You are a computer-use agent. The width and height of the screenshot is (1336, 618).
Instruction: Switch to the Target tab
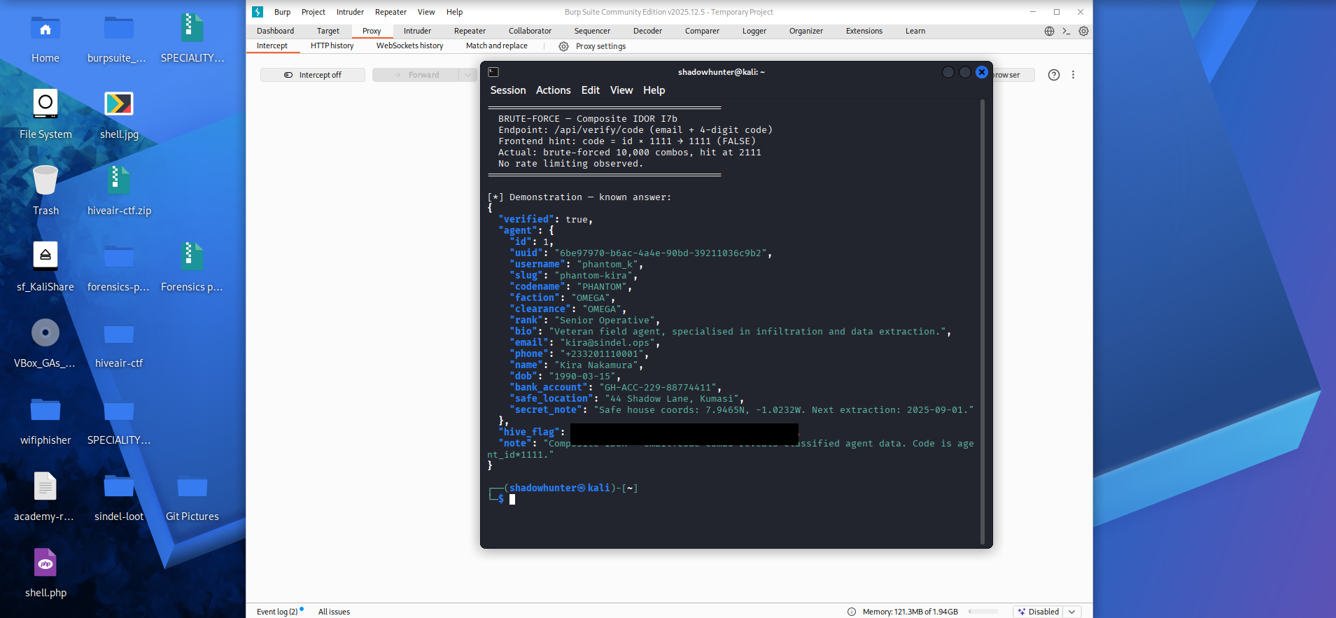click(328, 31)
